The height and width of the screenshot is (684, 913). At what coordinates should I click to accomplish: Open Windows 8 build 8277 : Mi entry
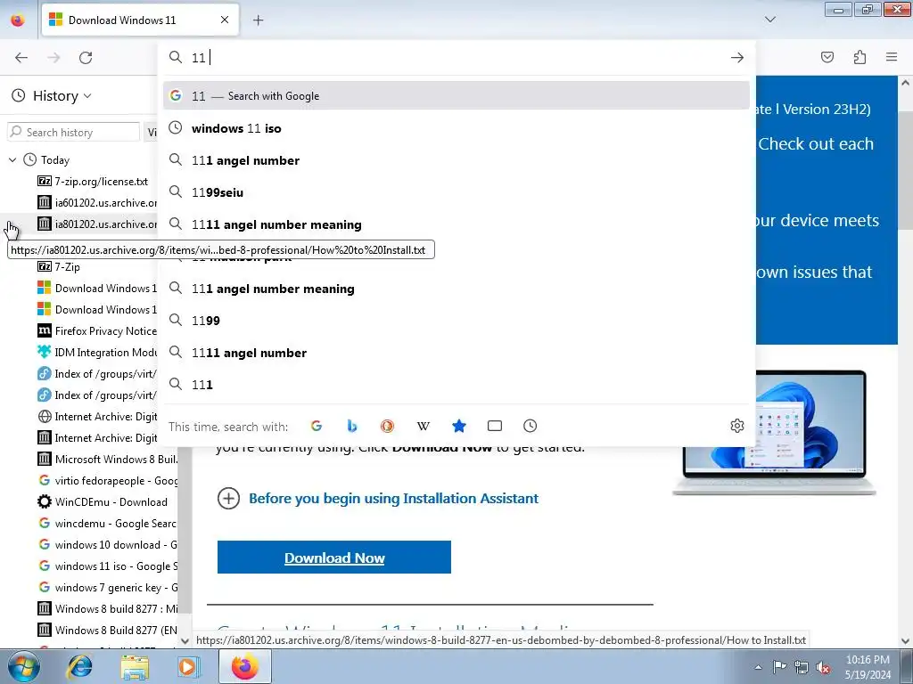point(106,609)
